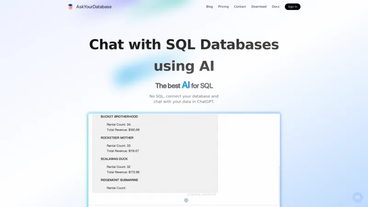Screen dimensions: 368x207
Task: Click 'Total Revenue: $172.68' line
Action: (x=123, y=172)
